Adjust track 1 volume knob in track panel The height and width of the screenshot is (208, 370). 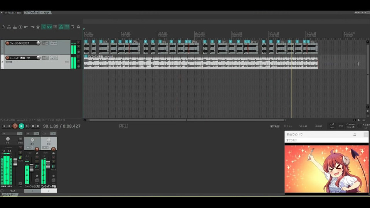click(x=38, y=43)
